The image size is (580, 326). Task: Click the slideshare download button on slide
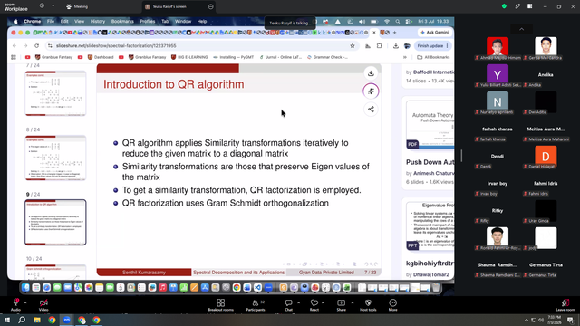(x=371, y=73)
